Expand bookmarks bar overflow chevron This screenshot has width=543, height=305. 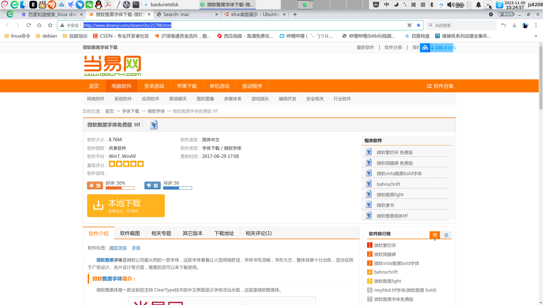[x=536, y=36]
